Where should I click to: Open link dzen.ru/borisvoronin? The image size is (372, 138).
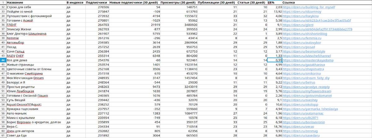pos(304,123)
